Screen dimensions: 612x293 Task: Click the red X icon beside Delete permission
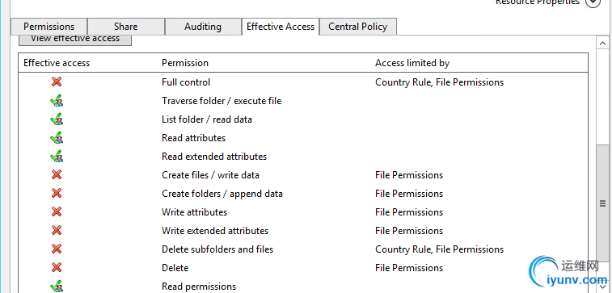(57, 268)
